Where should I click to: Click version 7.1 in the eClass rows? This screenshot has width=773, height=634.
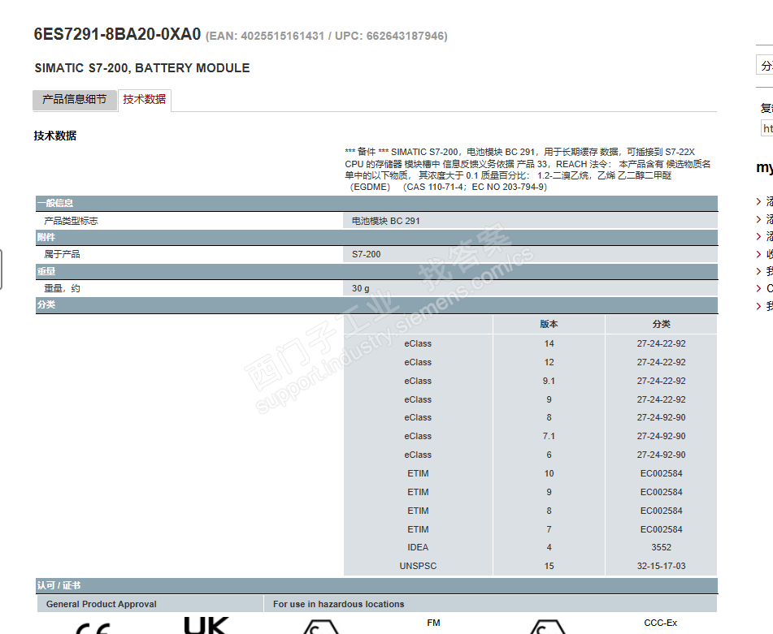tap(549, 436)
